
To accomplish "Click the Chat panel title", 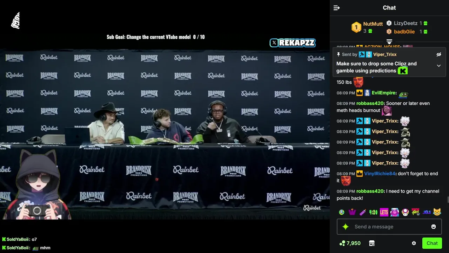I will [x=389, y=8].
